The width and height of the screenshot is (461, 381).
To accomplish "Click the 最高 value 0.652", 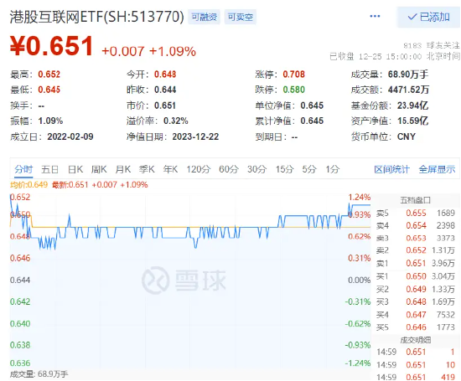I will click(x=49, y=75).
